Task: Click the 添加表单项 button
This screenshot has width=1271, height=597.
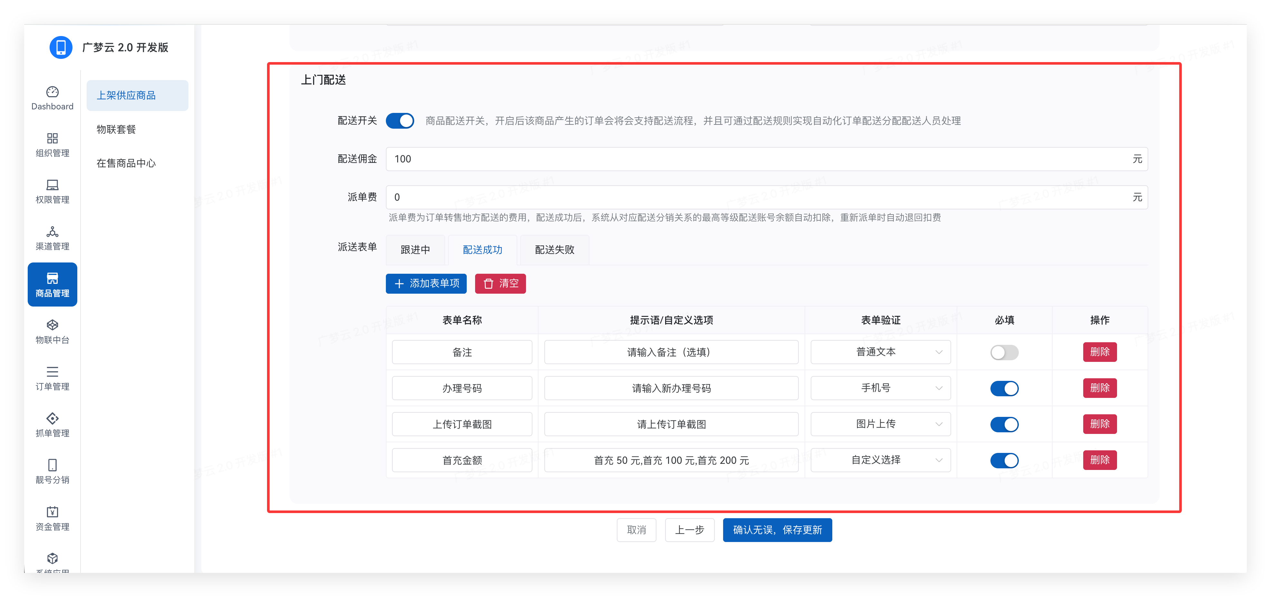Action: click(x=426, y=284)
